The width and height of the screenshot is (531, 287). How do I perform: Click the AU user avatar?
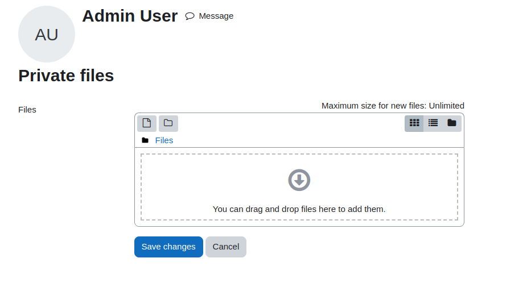click(x=47, y=34)
